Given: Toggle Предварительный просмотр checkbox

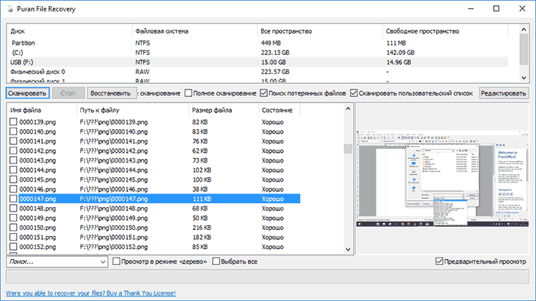Looking at the screenshot, I should 440,261.
